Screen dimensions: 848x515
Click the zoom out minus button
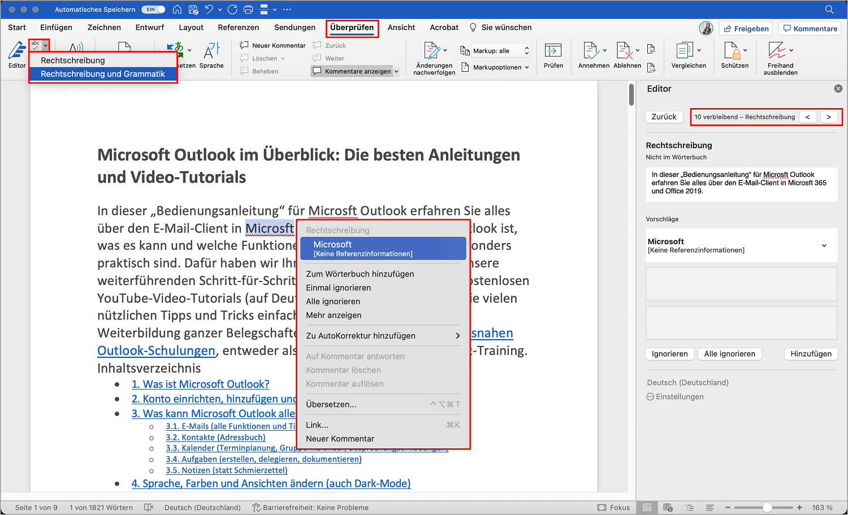(x=728, y=508)
